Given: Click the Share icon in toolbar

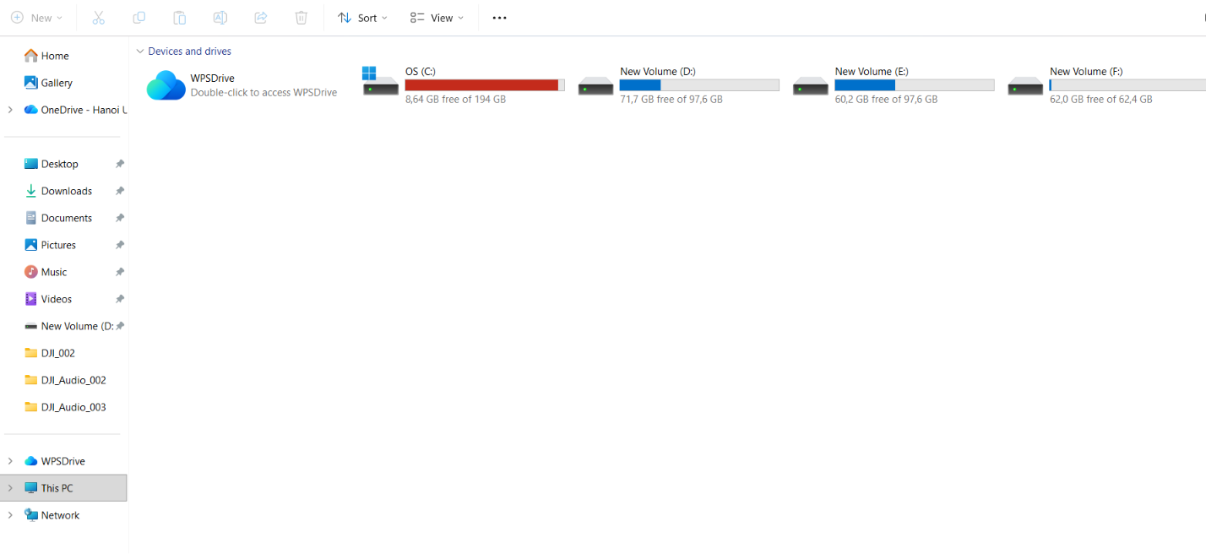Looking at the screenshot, I should click(x=261, y=18).
